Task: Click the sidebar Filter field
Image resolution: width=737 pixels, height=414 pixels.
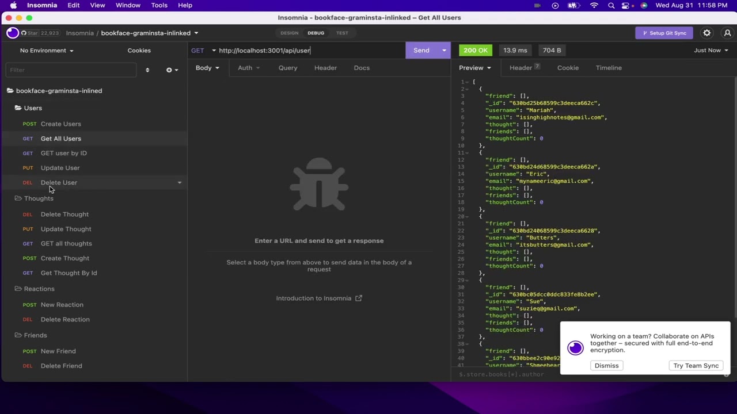Action: (x=71, y=70)
